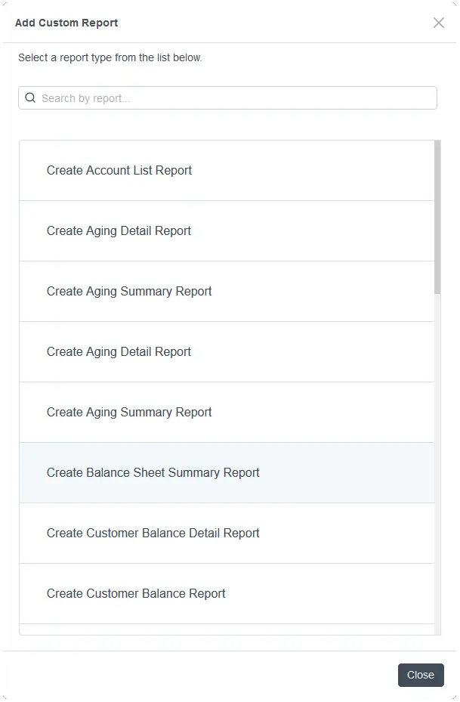Select Create Account List Report
The image size is (460, 702).
(119, 171)
